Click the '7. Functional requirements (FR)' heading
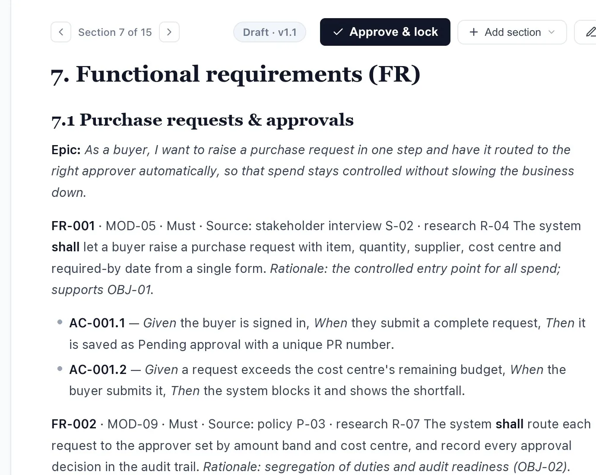Image resolution: width=596 pixels, height=475 pixels. [x=236, y=74]
